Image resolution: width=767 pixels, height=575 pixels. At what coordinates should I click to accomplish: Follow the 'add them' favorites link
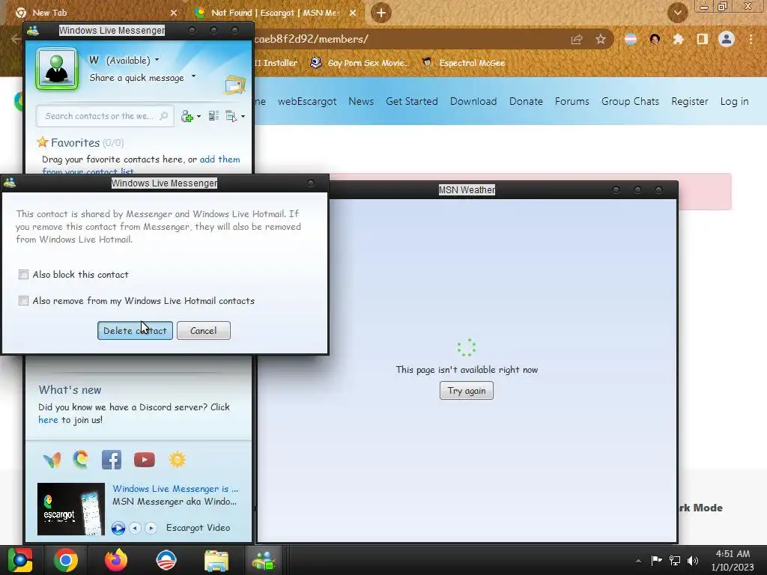coord(219,159)
